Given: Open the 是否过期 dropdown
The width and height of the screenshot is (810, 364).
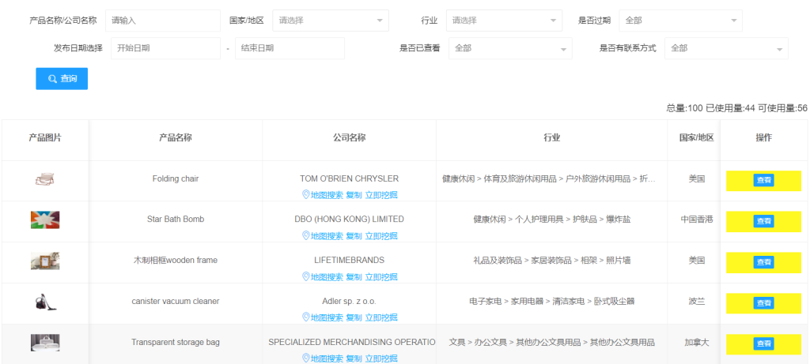Looking at the screenshot, I should point(680,21).
